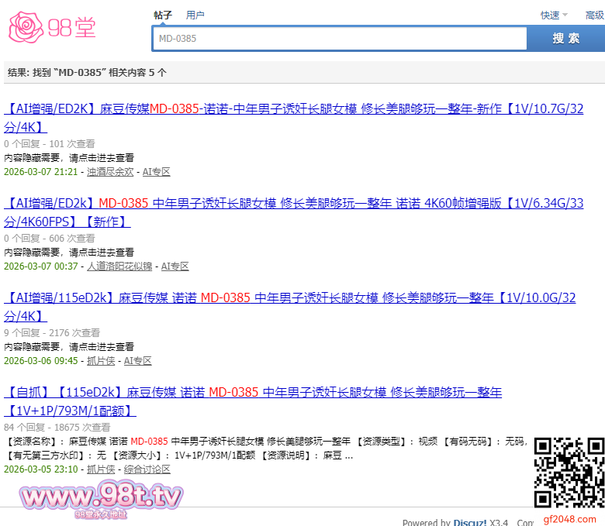Click the '0 个回复 - 101 次查看' text
Image resolution: width=605 pixels, height=526 pixels.
(50, 144)
